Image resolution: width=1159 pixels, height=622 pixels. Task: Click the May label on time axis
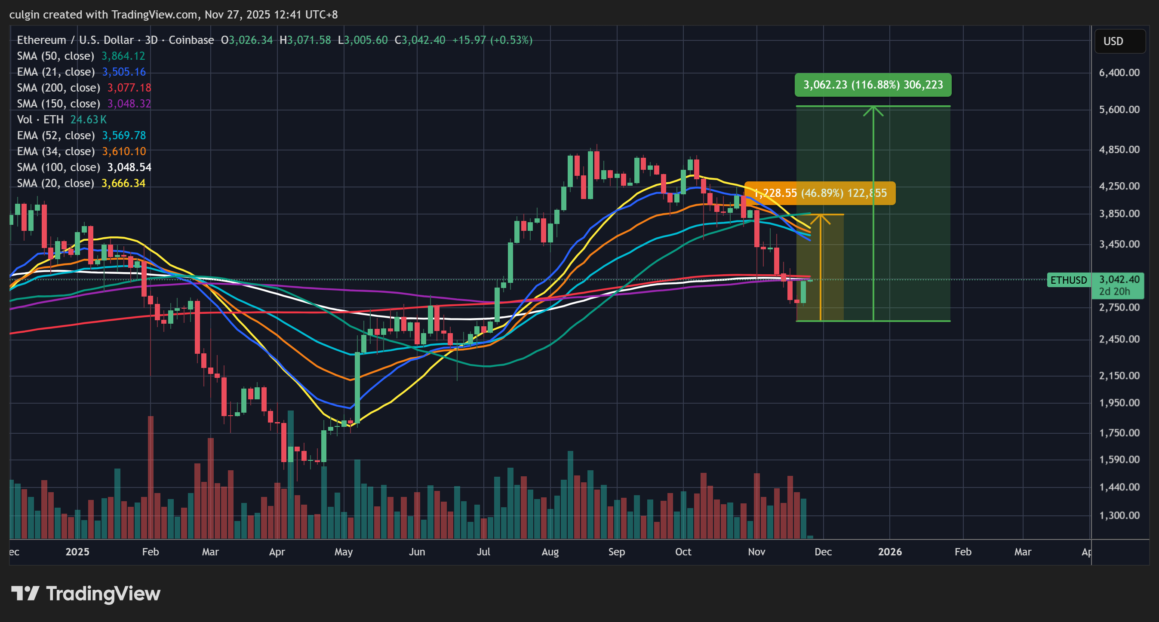pyautogui.click(x=343, y=552)
